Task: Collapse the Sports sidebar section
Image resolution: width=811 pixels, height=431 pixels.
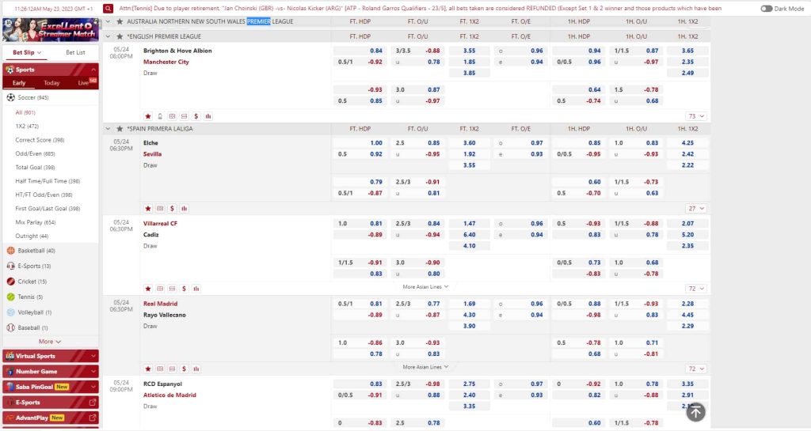Action: click(93, 70)
